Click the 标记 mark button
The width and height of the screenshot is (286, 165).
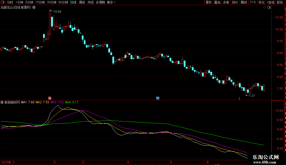coord(261,2)
